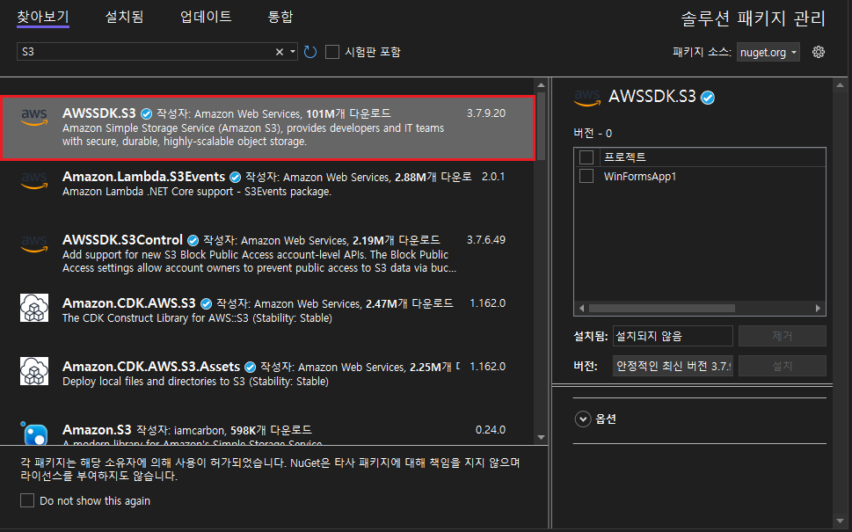Screen dimensions: 852x532
Task: Check the WinFormsApp1 project checkbox
Action: tap(586, 176)
